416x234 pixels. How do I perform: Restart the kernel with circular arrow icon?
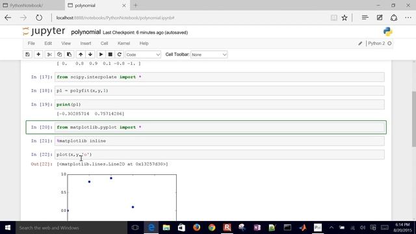coord(120,55)
